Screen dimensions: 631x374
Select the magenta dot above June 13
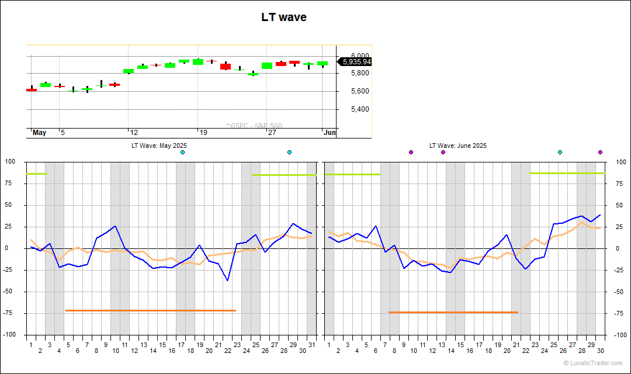(x=443, y=152)
